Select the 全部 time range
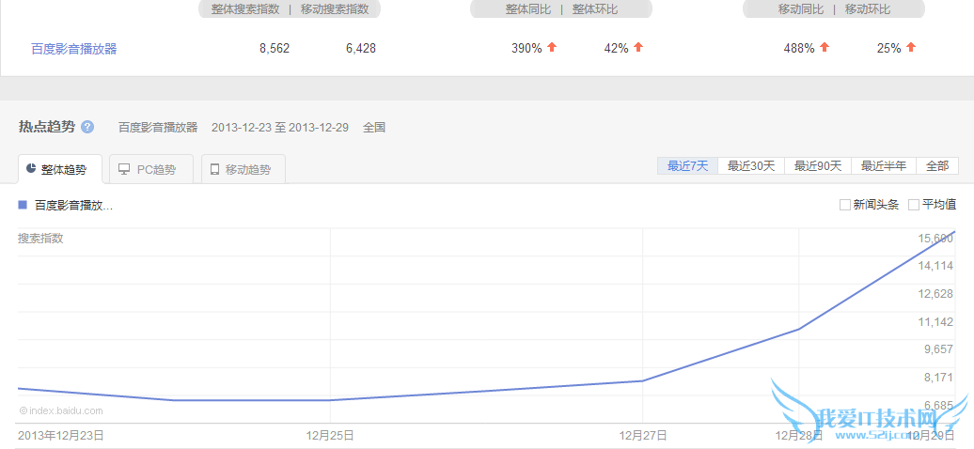Screen dimensions: 974x449 (x=937, y=166)
